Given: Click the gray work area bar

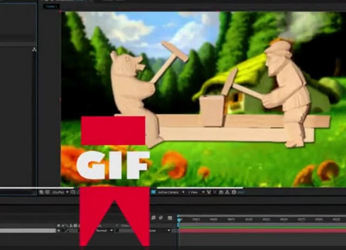Looking at the screenshot, I should (x=262, y=224).
